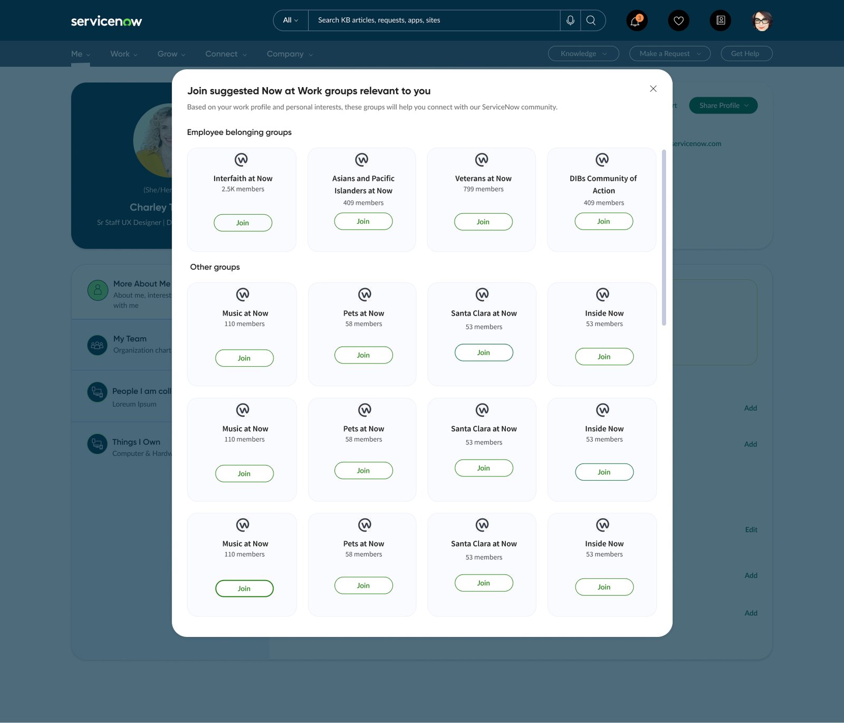Open notifications bell icon
This screenshot has width=844, height=723.
click(x=637, y=21)
